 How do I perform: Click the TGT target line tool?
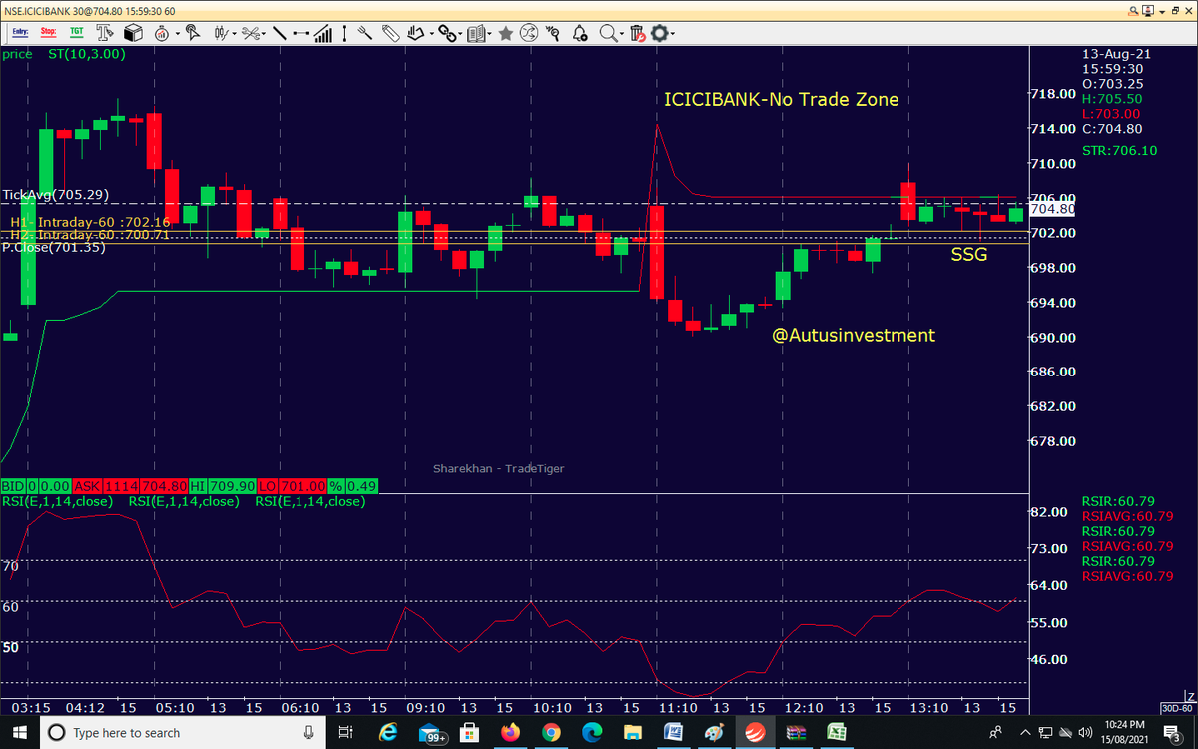(x=76, y=33)
